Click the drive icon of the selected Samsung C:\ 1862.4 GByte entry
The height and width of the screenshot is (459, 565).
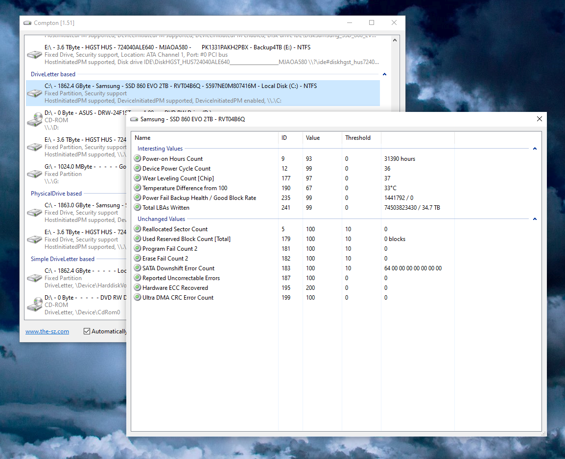[x=35, y=93]
